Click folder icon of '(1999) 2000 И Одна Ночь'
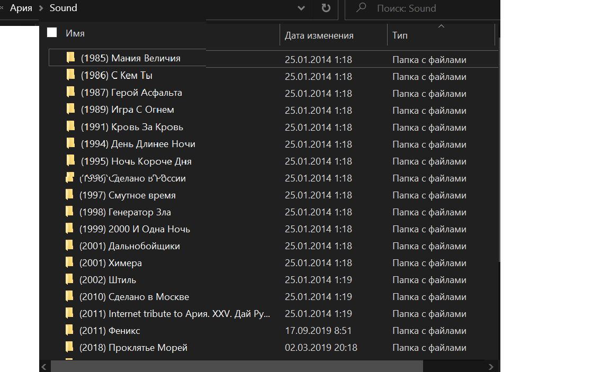 (x=69, y=228)
